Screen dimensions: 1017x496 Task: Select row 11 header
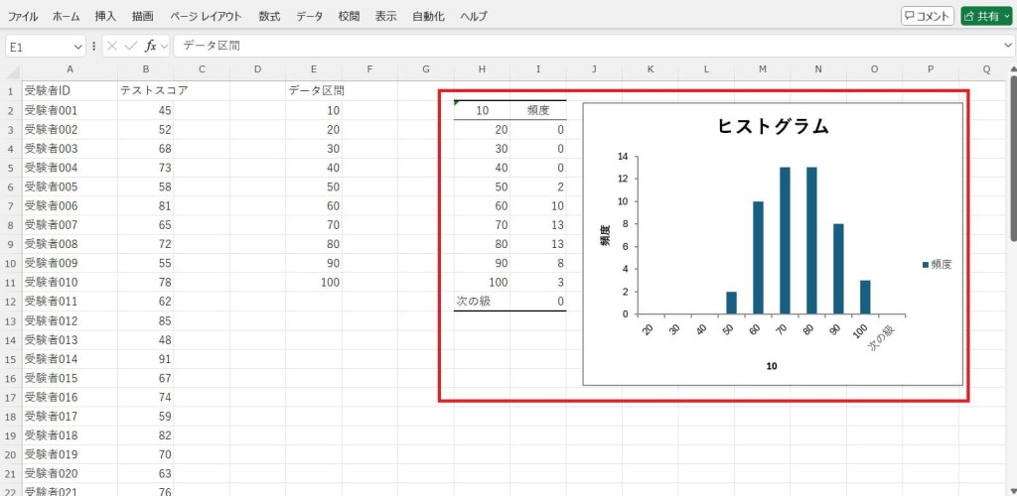click(x=11, y=282)
